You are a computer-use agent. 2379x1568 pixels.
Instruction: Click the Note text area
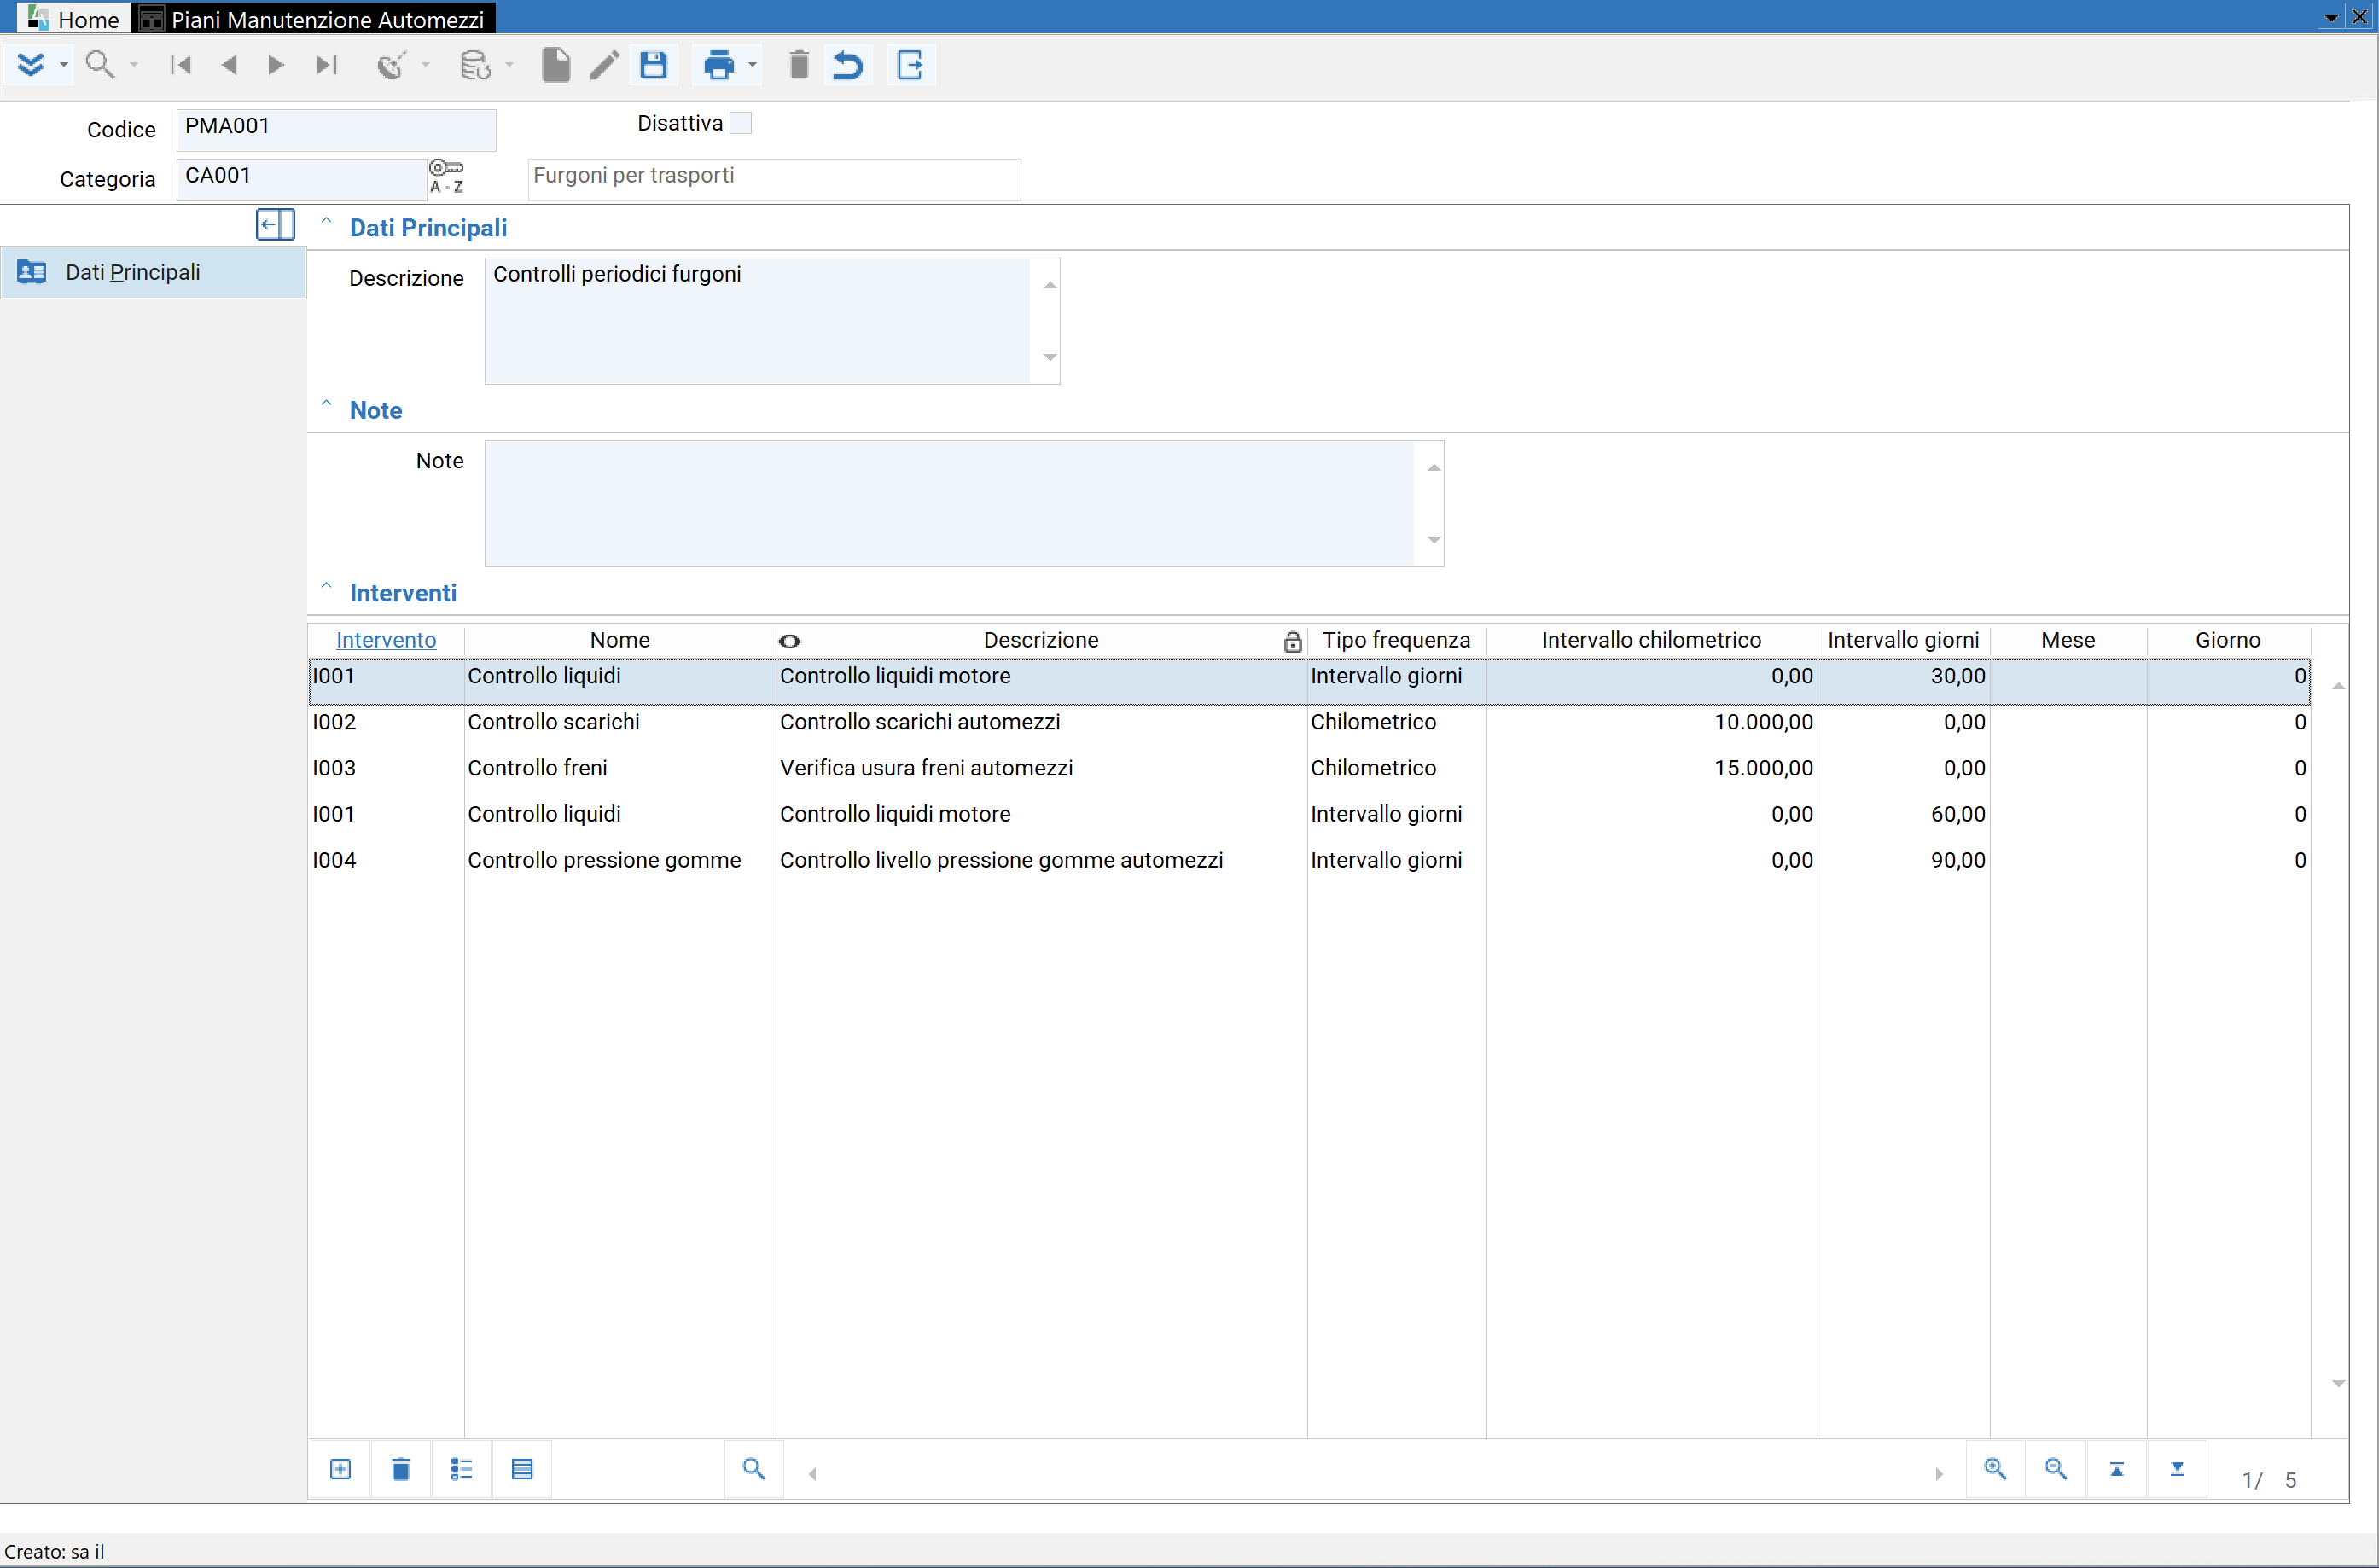pyautogui.click(x=950, y=504)
